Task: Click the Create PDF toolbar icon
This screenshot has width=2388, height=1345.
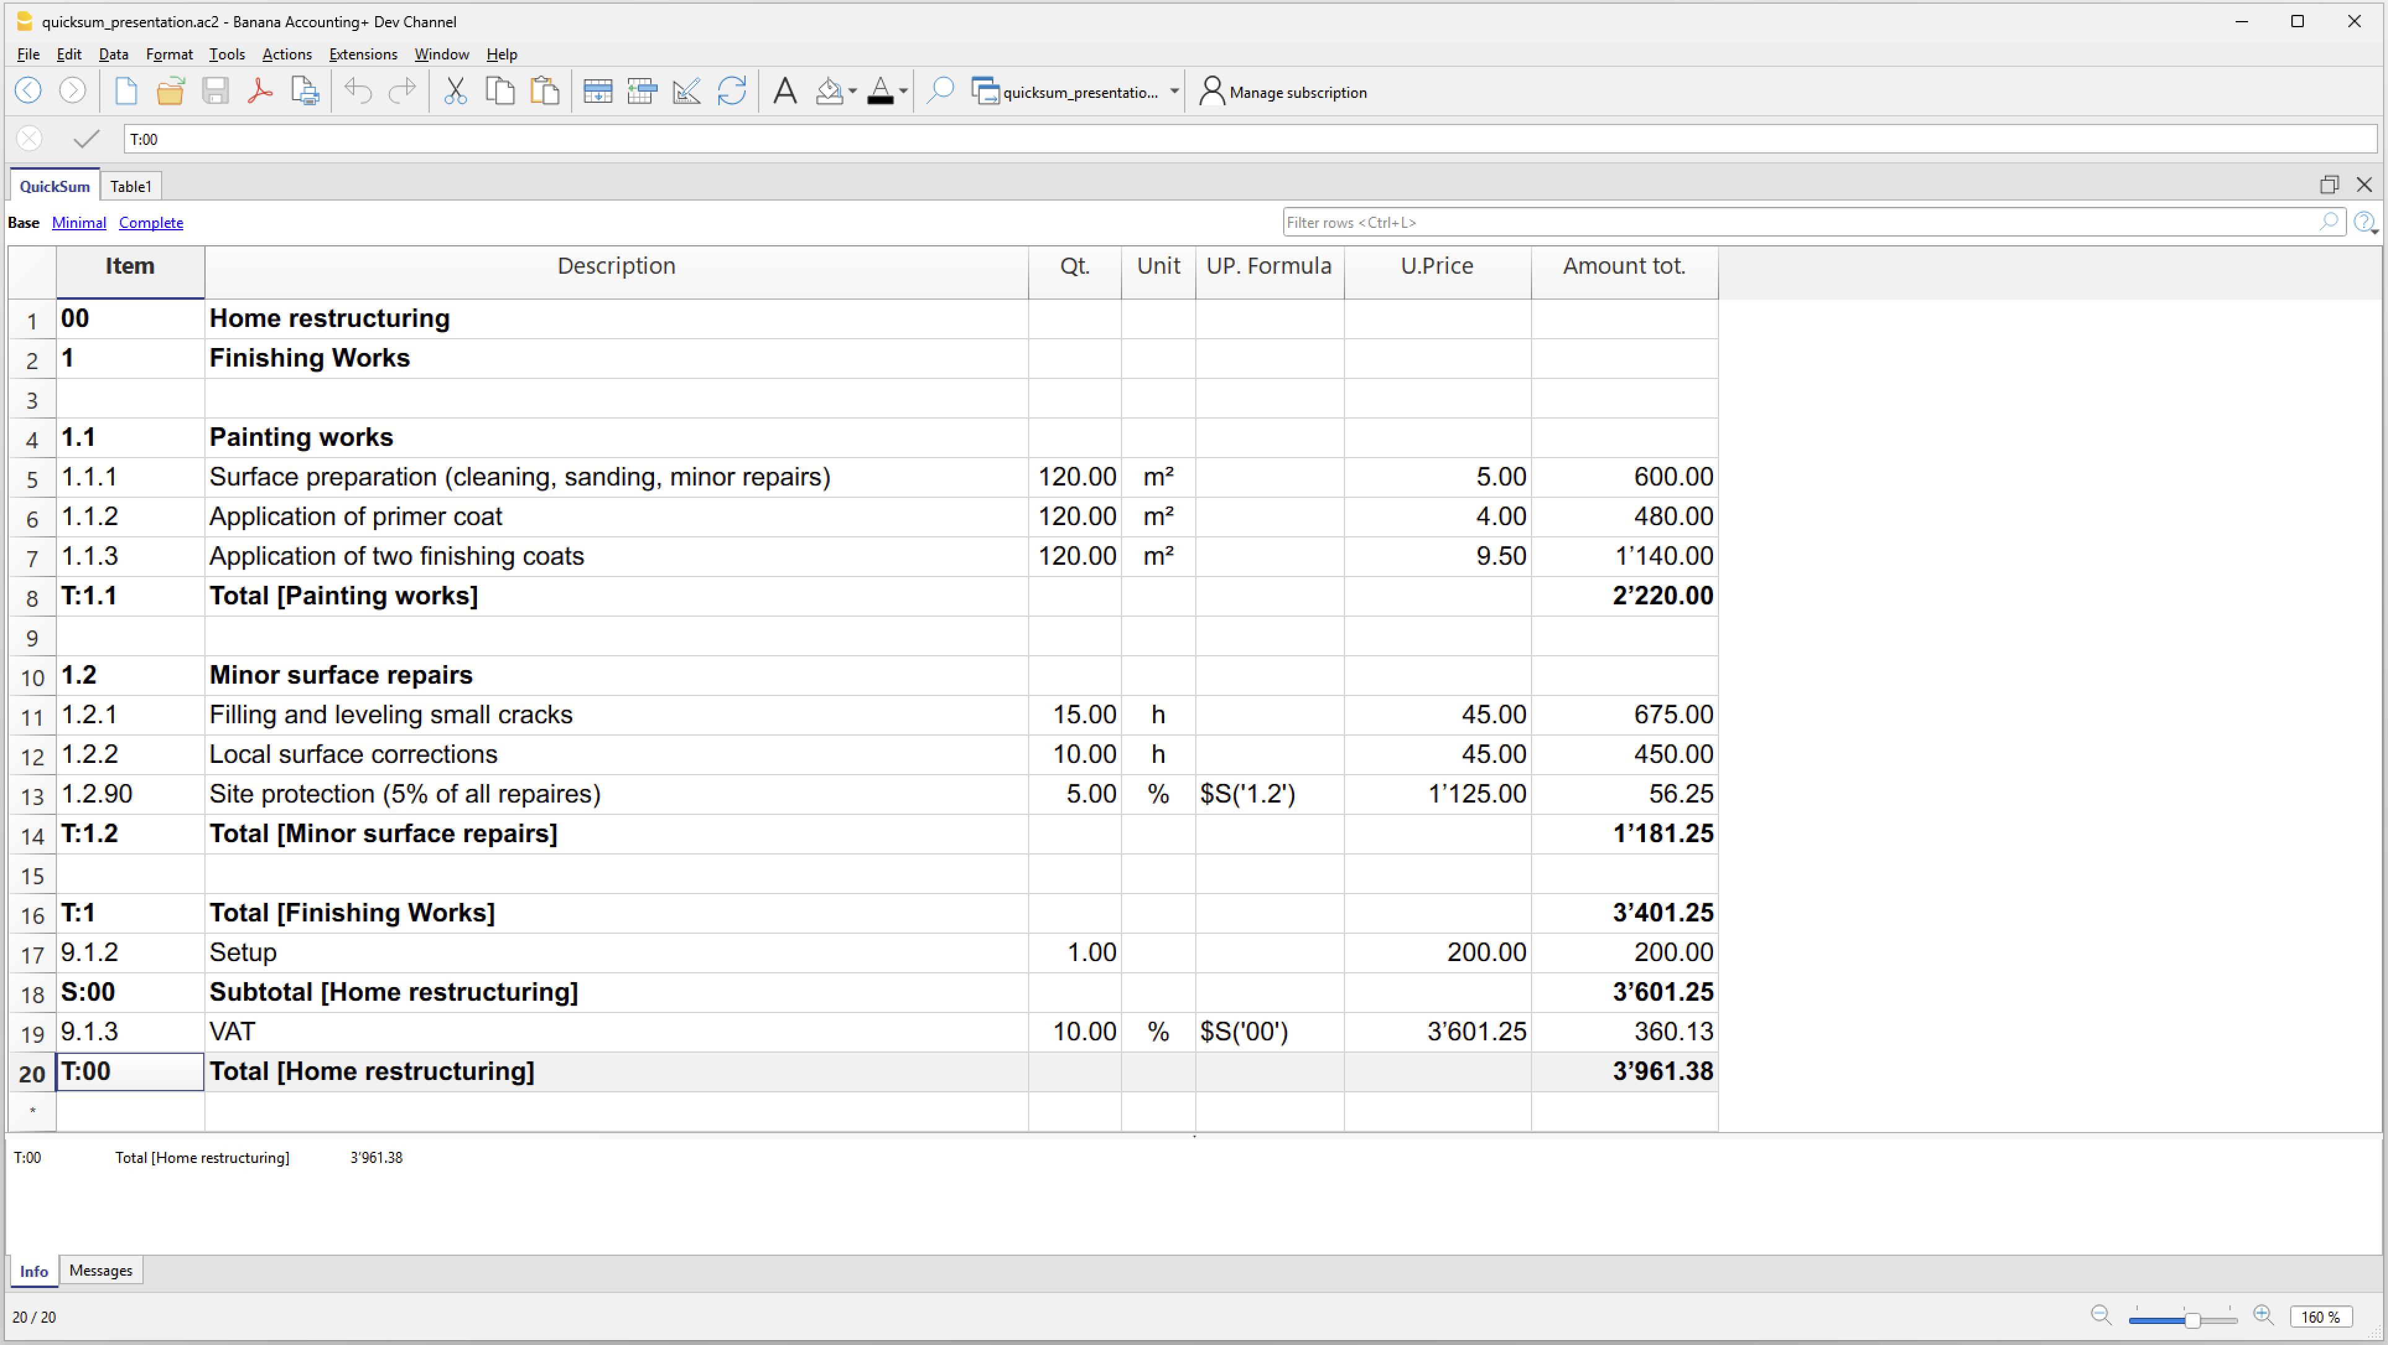Action: [261, 91]
